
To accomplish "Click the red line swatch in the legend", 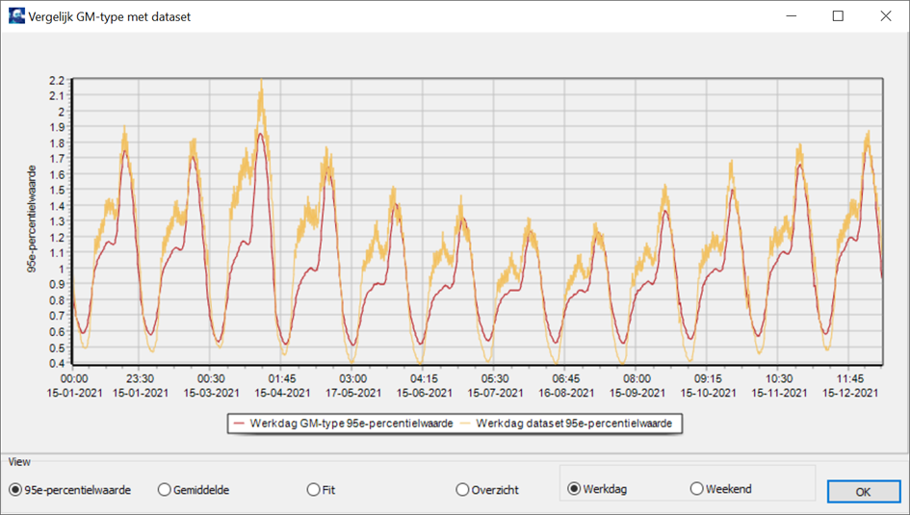I will click(x=239, y=424).
